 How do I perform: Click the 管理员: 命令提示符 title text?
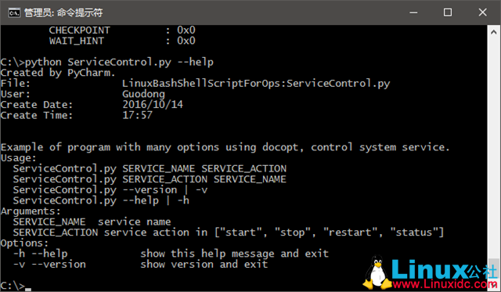click(x=63, y=13)
